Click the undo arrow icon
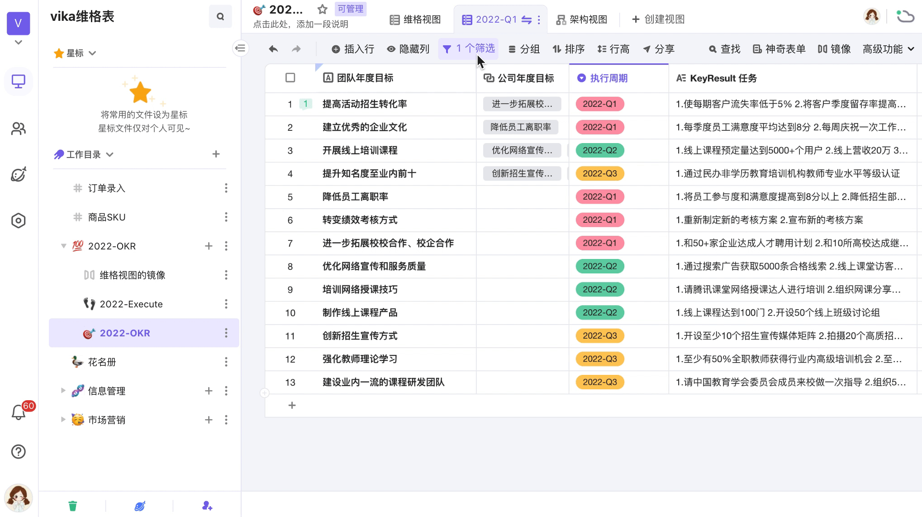922x517 pixels. (x=273, y=49)
